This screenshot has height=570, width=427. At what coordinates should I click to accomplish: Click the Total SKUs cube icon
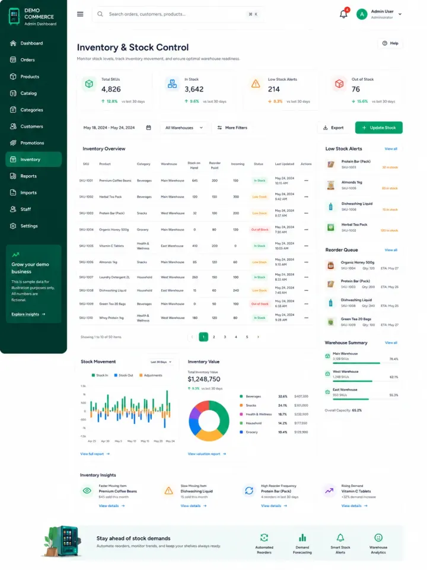click(89, 84)
